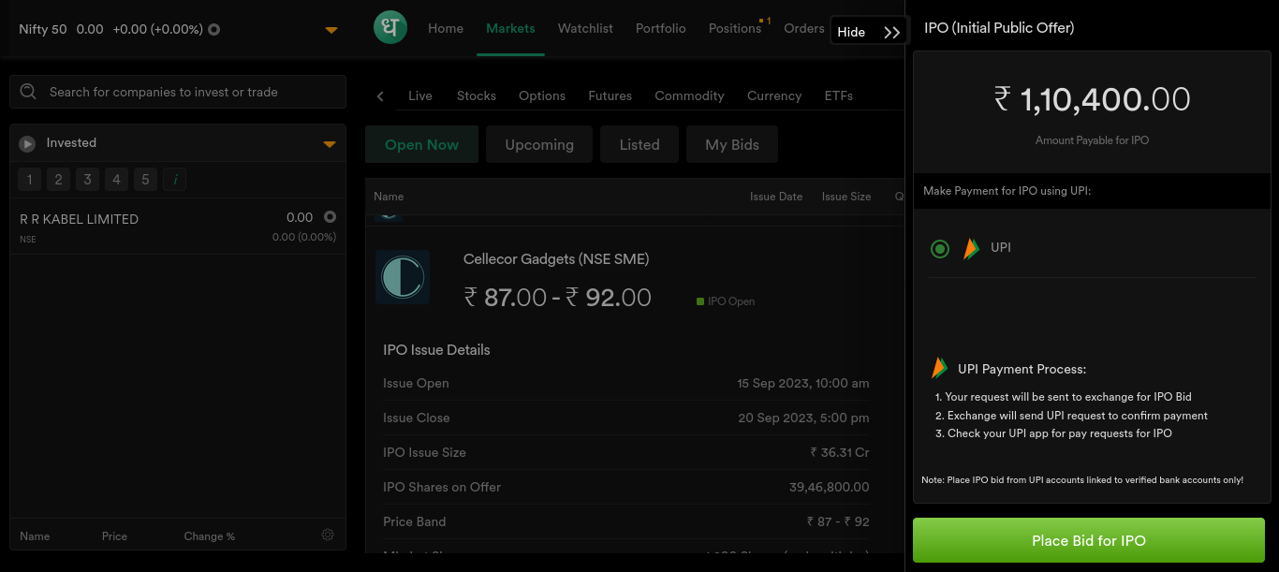The width and height of the screenshot is (1279, 572).
Task: Switch to Options section
Action: tap(542, 95)
